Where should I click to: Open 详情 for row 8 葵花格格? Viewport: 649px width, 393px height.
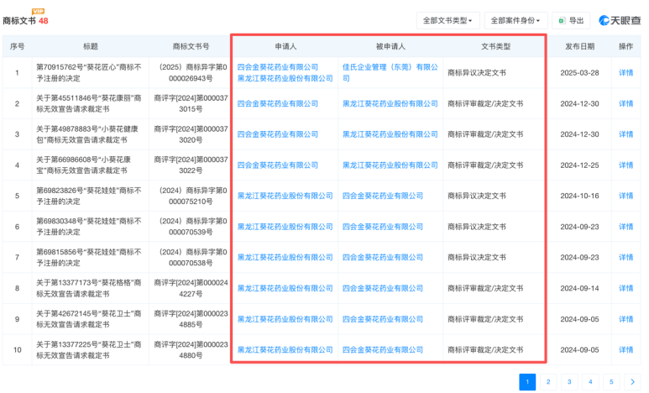[625, 288]
